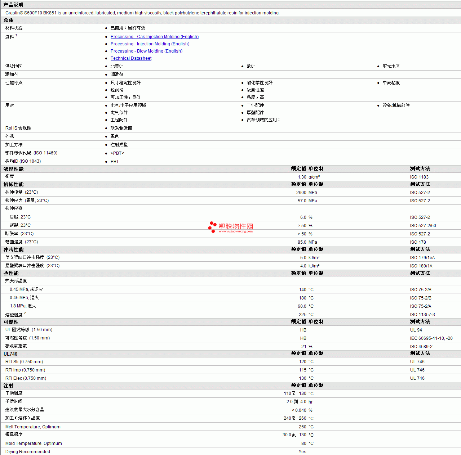This screenshot has width=461, height=455.
Task: Select the 欧洲 region entry
Action: click(x=251, y=66)
